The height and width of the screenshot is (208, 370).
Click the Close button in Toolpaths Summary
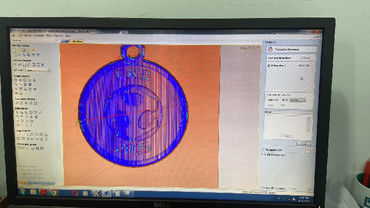pos(304,144)
